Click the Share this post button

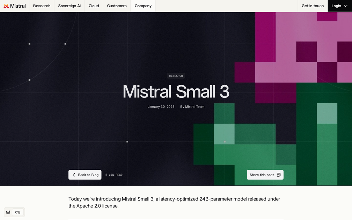click(265, 175)
